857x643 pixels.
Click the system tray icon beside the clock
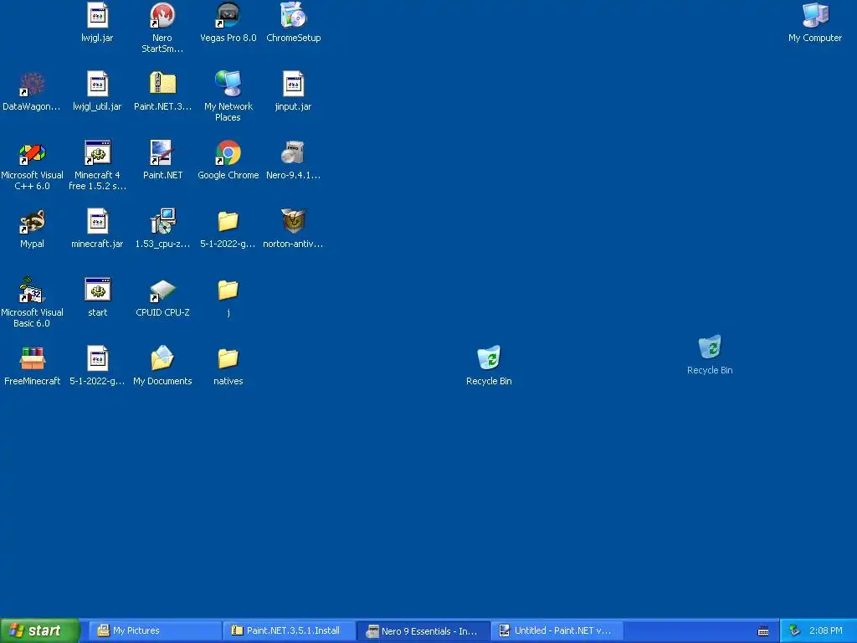click(x=795, y=630)
